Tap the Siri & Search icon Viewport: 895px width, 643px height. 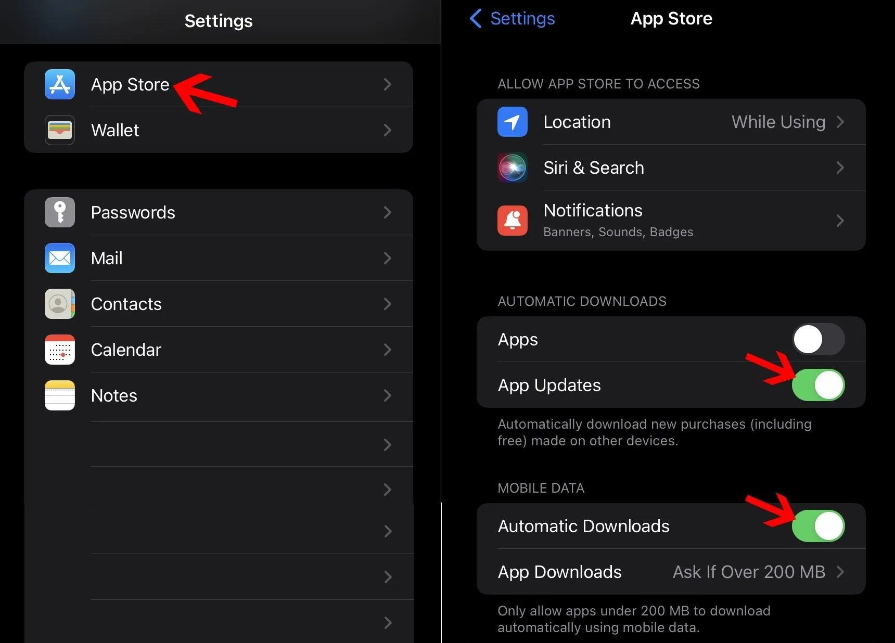[x=513, y=168]
